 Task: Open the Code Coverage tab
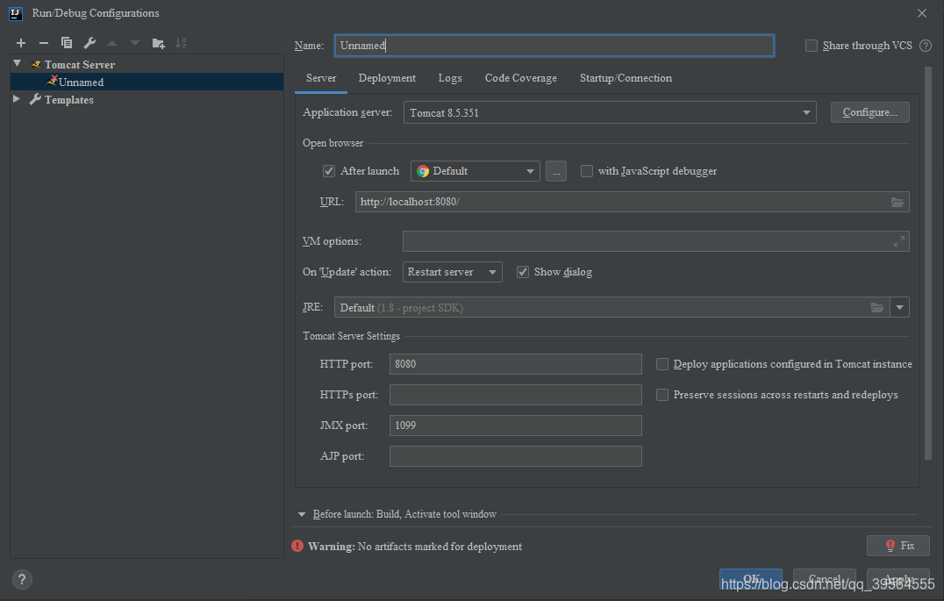pyautogui.click(x=520, y=78)
